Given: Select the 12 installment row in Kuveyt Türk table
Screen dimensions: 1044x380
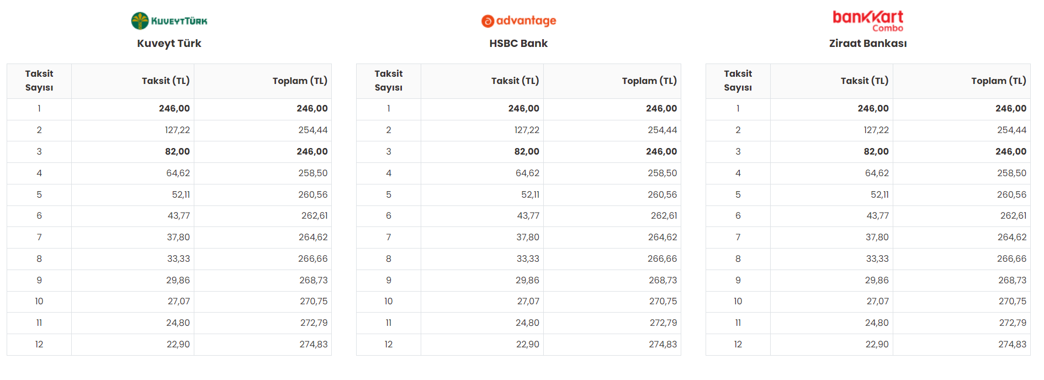Looking at the screenshot, I should 169,345.
